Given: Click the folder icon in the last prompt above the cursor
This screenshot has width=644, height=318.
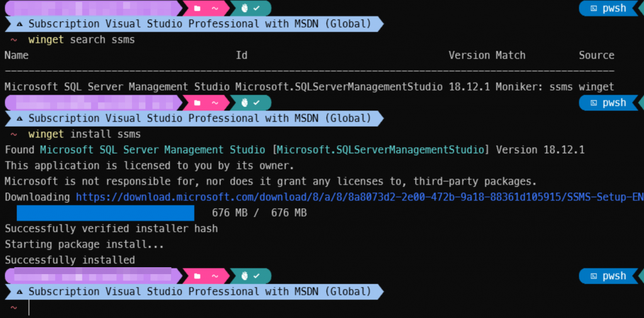Looking at the screenshot, I should 197,276.
